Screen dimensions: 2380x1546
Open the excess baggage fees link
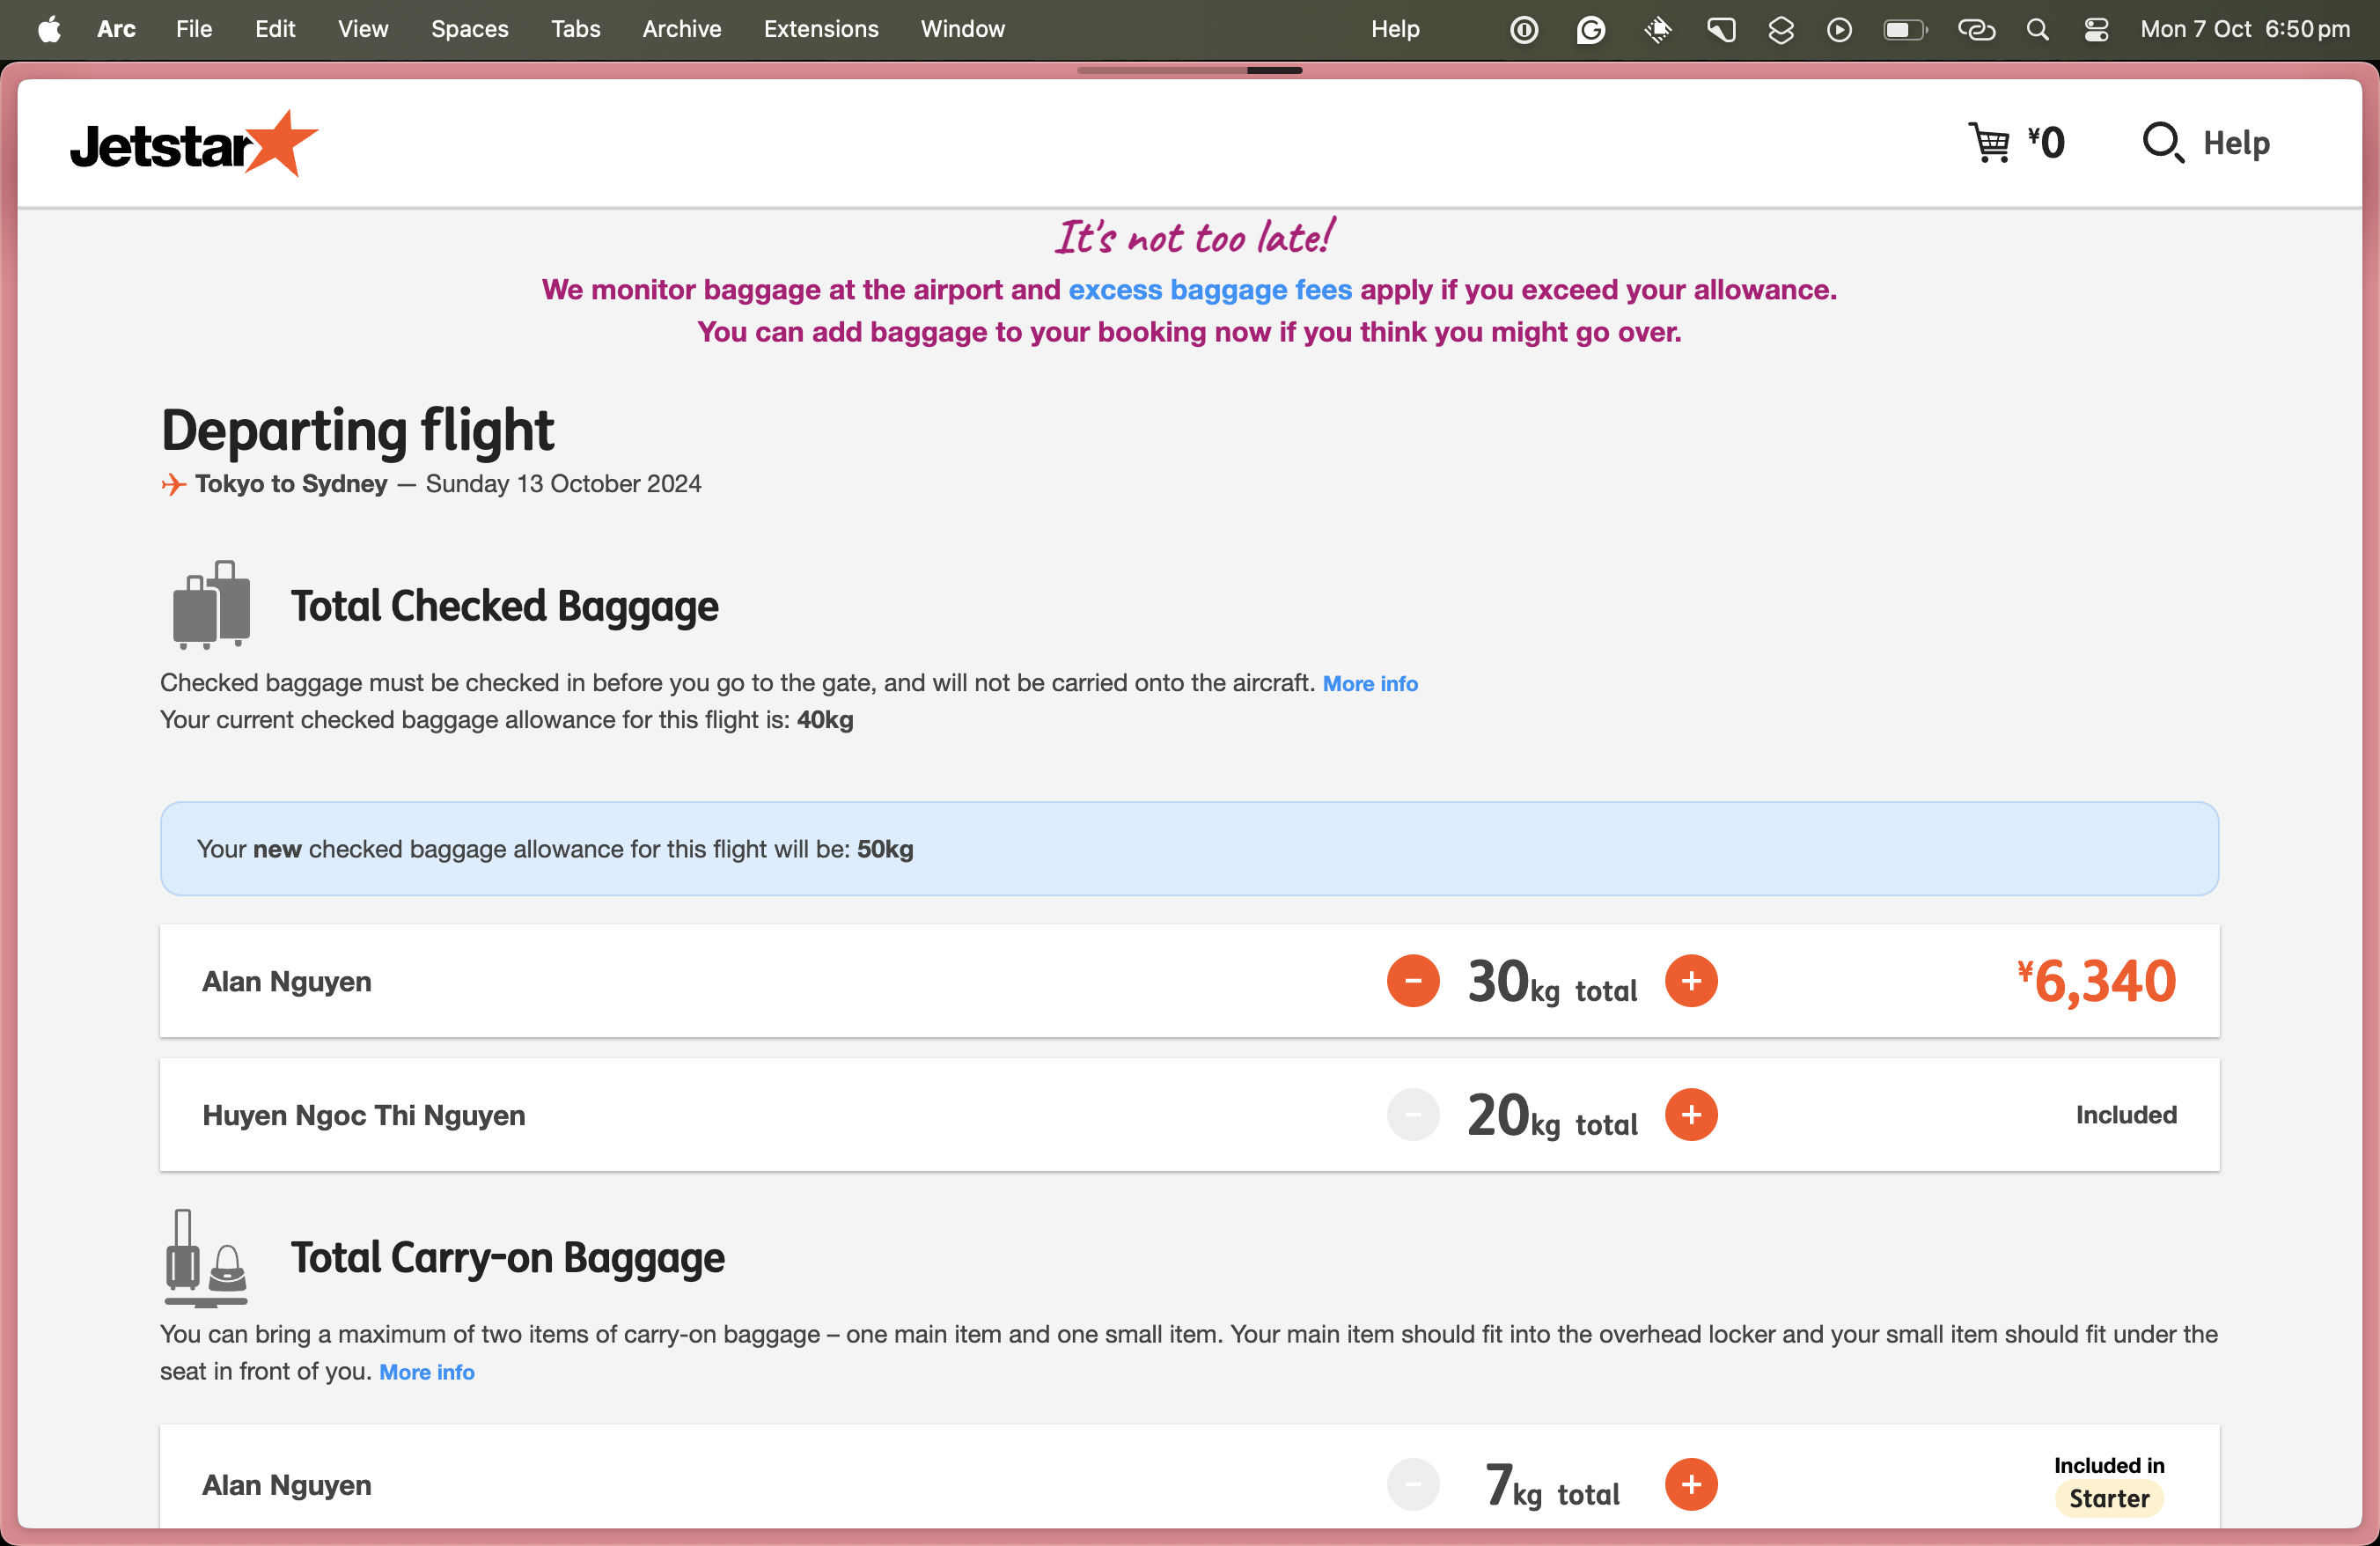pos(1210,290)
